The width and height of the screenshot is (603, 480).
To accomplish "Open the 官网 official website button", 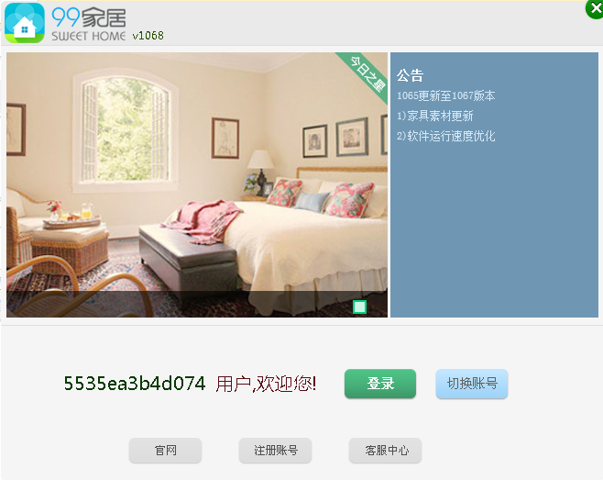I will 165,451.
